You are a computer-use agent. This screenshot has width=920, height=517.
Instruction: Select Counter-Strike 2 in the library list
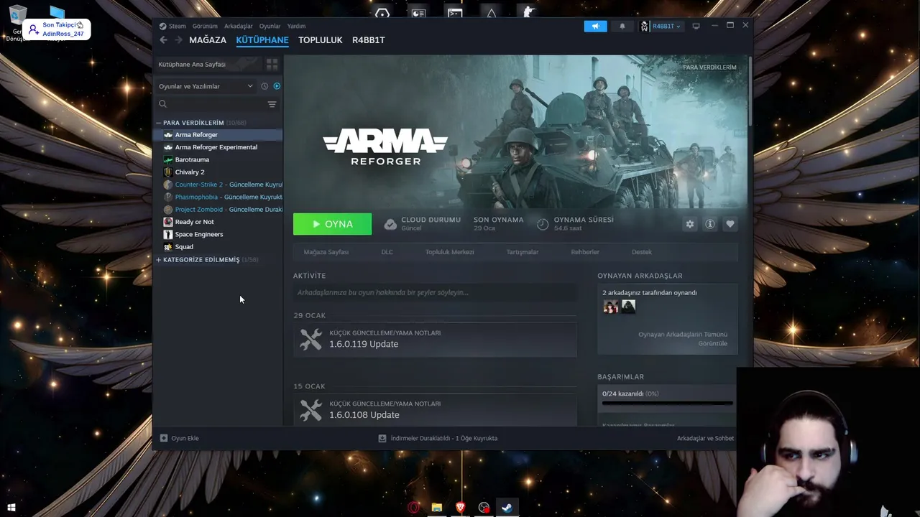click(x=218, y=185)
